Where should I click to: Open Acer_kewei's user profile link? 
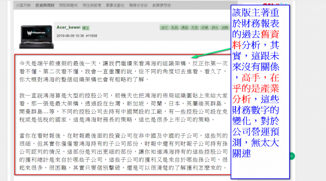click(x=68, y=28)
